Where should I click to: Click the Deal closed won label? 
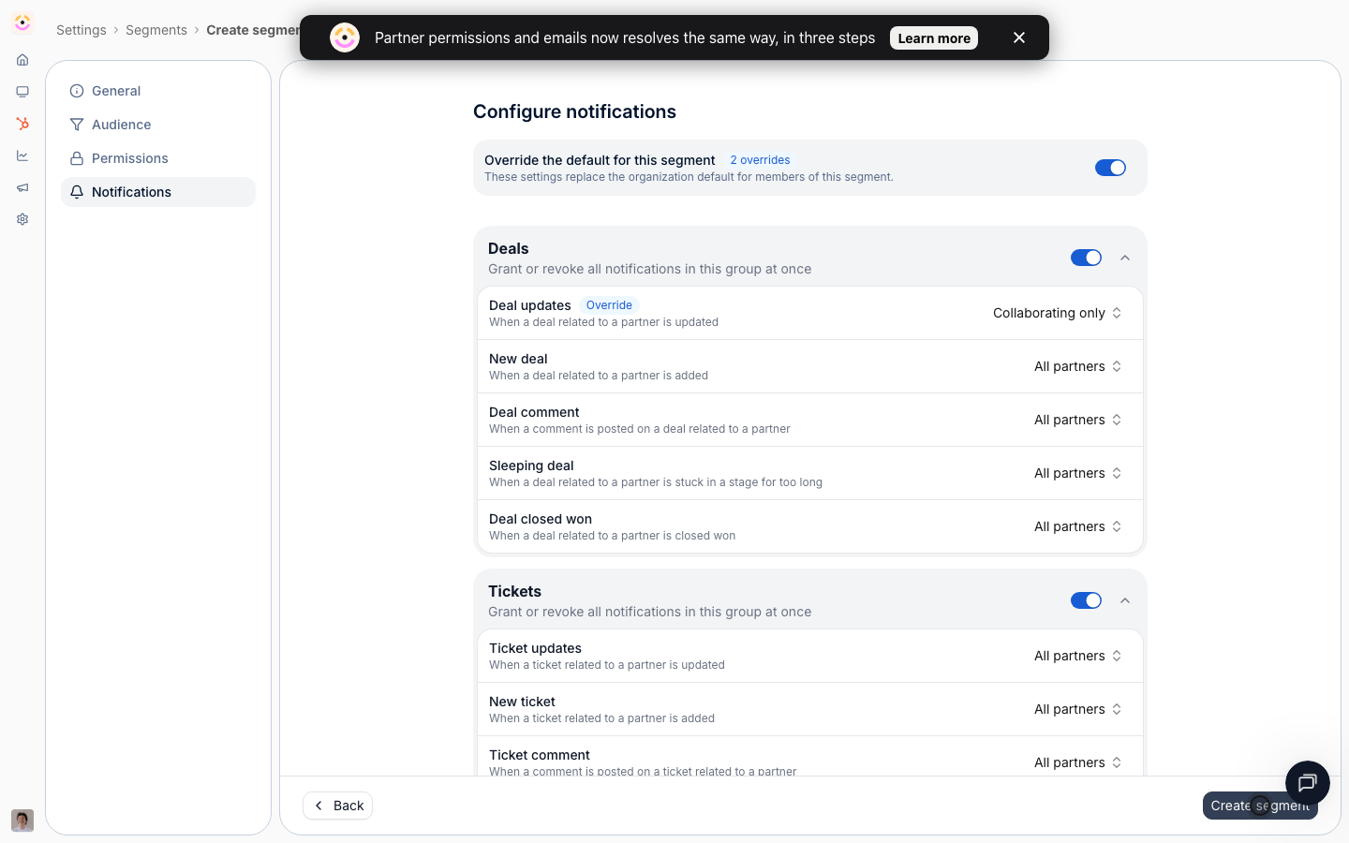[541, 519]
